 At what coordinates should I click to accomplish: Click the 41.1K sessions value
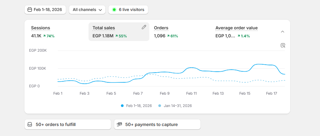pos(36,36)
